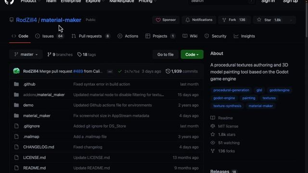This screenshot has height=173, width=308.
Task: Open the 1,939 commits history link
Action: pos(182,71)
